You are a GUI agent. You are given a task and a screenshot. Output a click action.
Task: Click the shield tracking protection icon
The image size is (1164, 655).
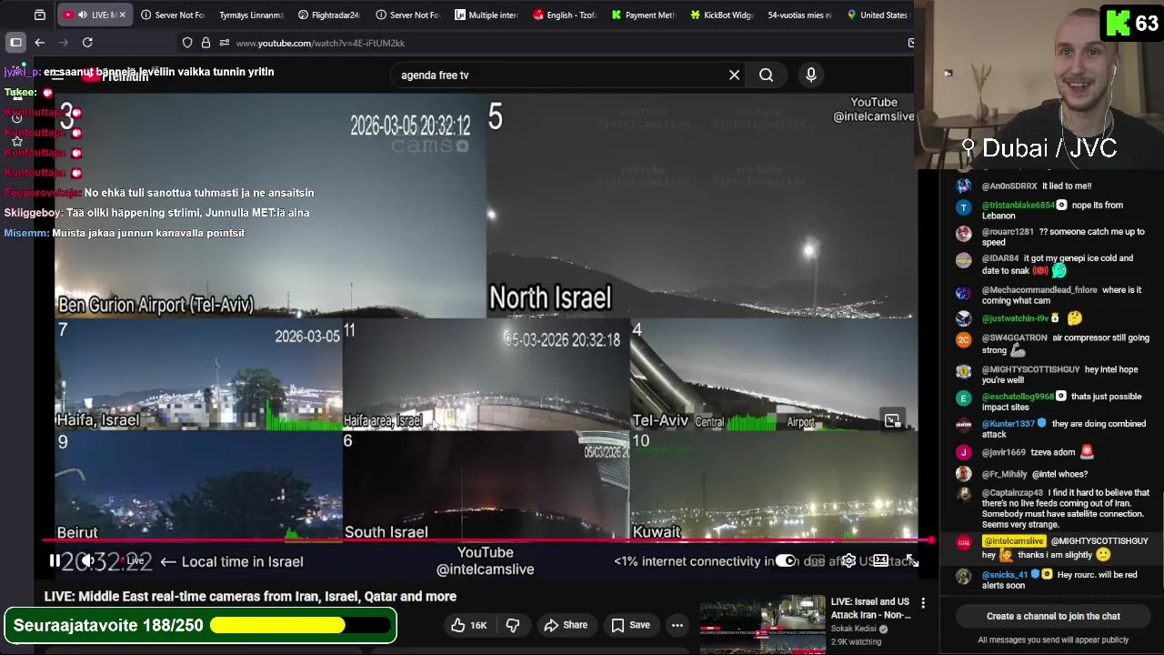tap(187, 43)
